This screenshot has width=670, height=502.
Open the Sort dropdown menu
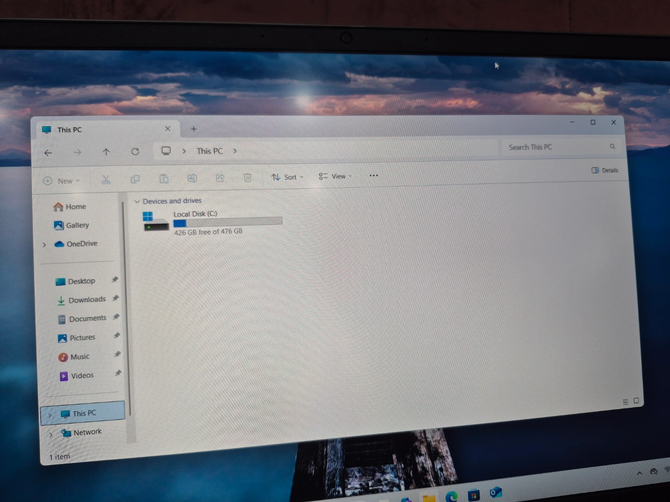(287, 177)
